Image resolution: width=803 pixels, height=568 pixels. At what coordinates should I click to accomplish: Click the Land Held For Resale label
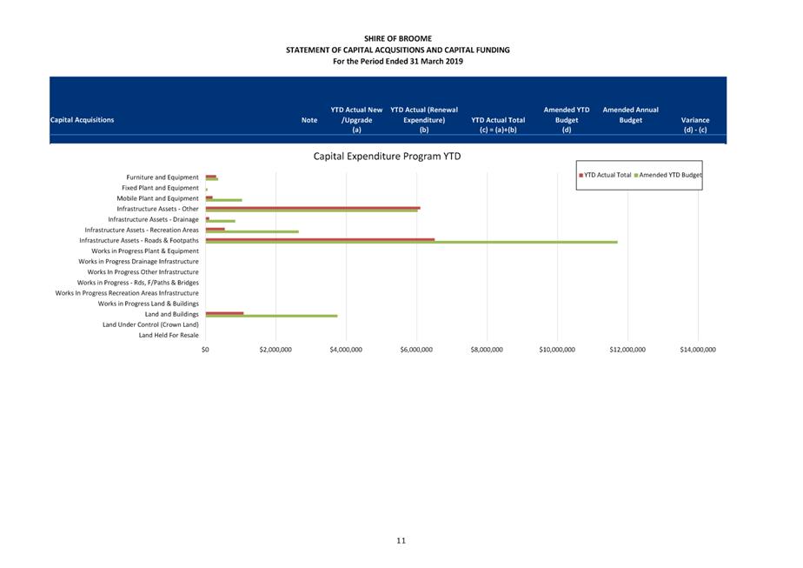coord(169,335)
